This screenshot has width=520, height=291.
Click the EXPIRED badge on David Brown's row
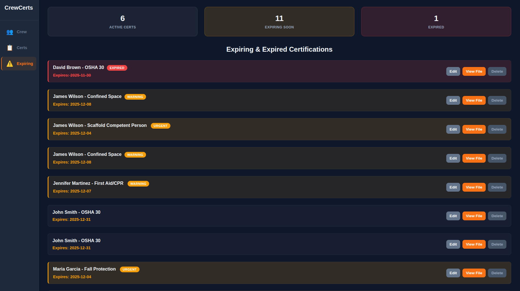tap(117, 68)
